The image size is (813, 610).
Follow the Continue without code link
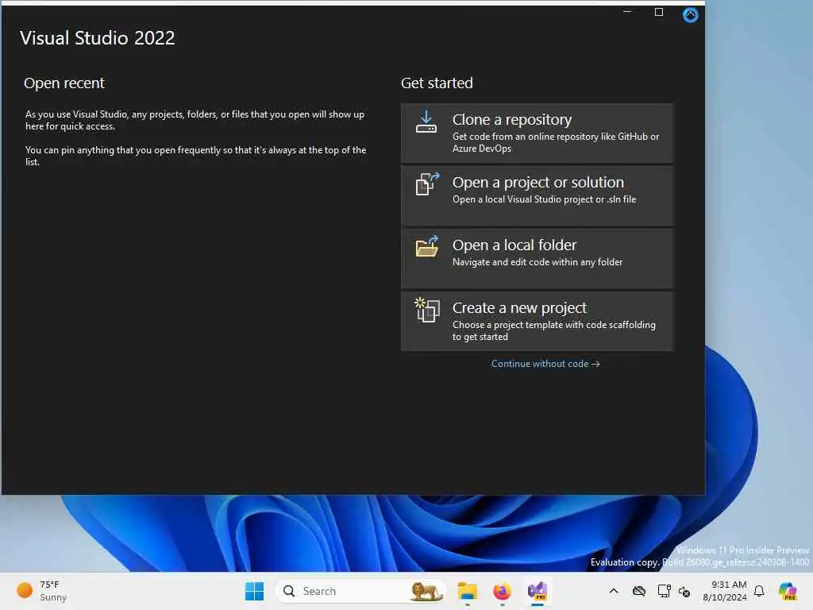[545, 364]
